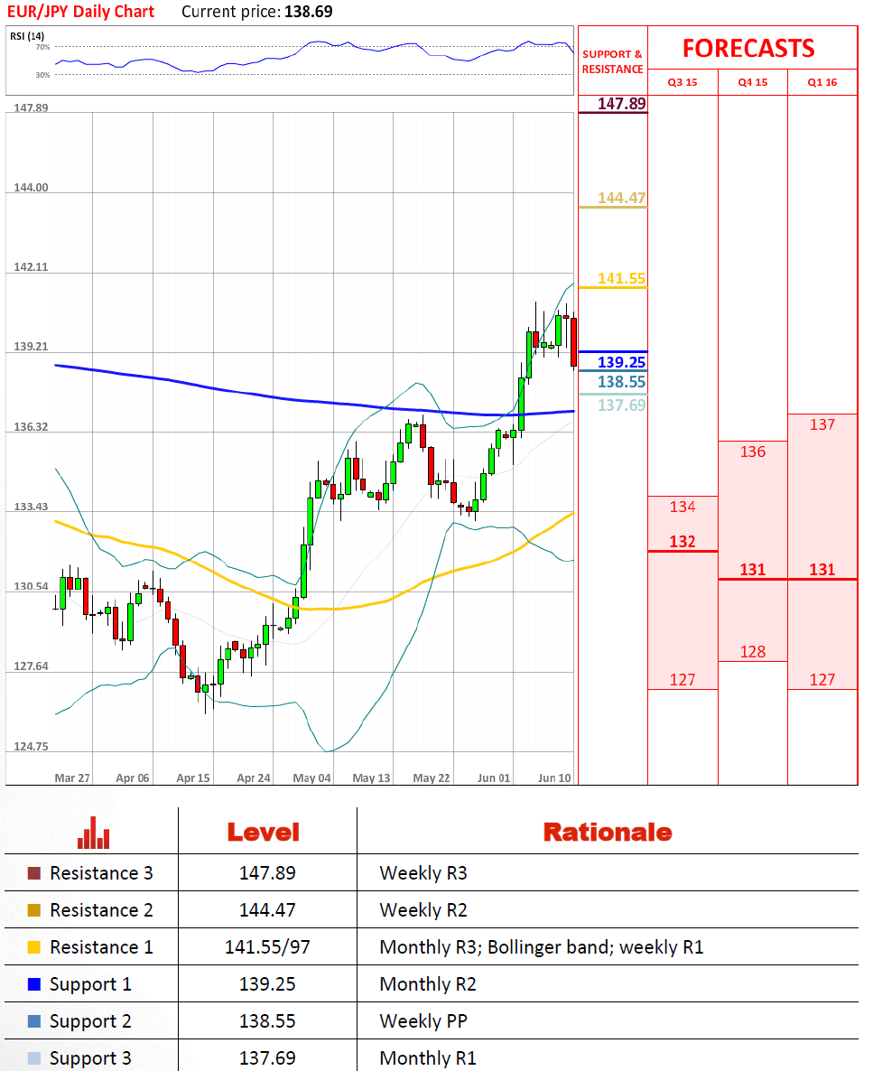Select the Q4 15 forecast column header
873x1071 pixels.
click(753, 82)
